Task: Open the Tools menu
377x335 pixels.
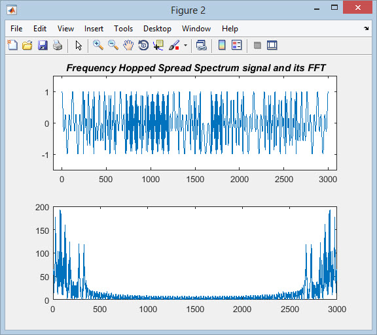Action: [x=123, y=29]
